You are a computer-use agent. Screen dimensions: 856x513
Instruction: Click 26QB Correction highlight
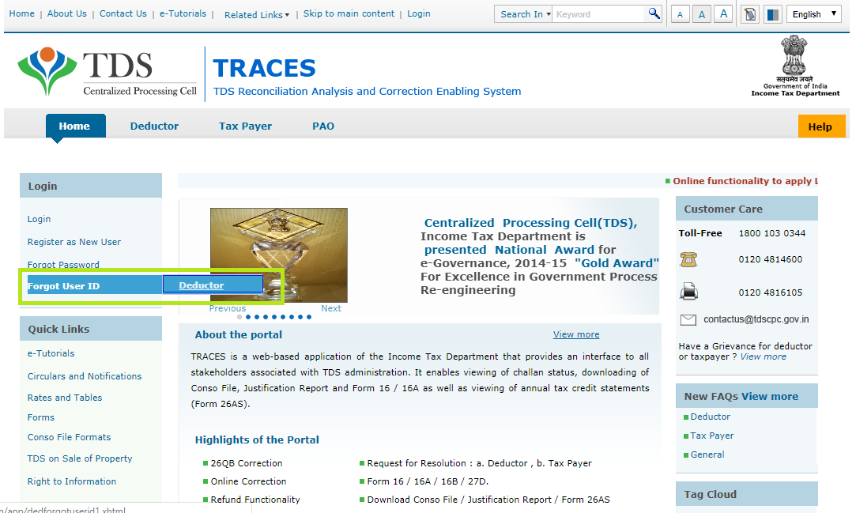247,463
